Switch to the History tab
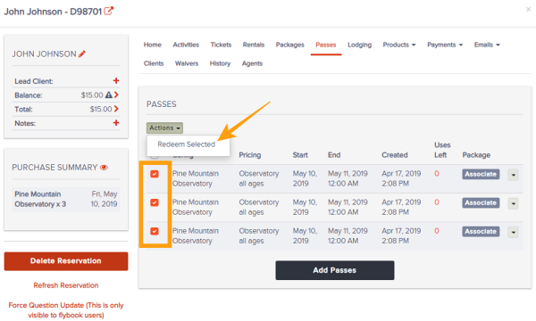 (220, 63)
